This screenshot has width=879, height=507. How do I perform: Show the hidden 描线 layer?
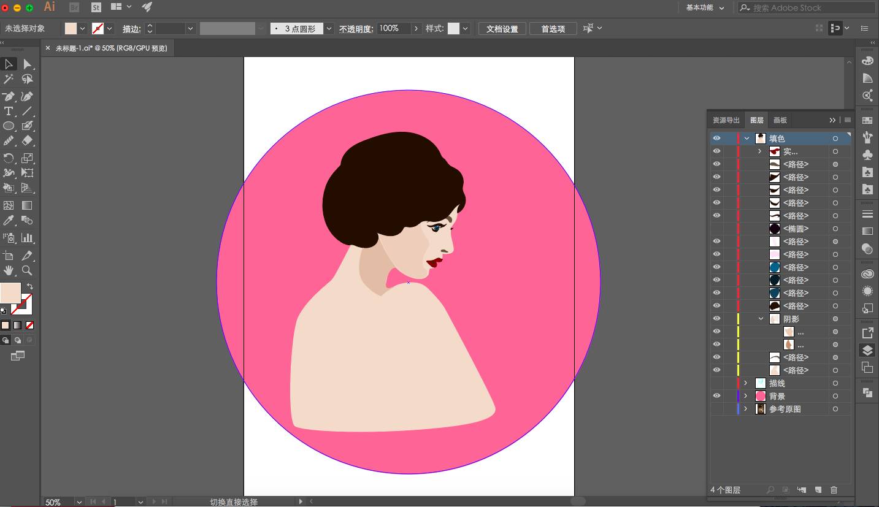click(716, 383)
